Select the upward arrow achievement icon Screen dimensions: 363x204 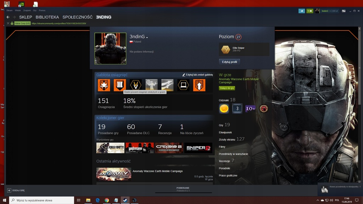pyautogui.click(x=199, y=85)
